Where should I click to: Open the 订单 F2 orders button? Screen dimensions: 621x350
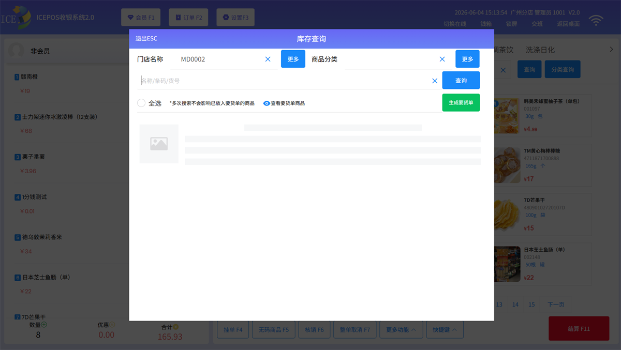pos(189,18)
